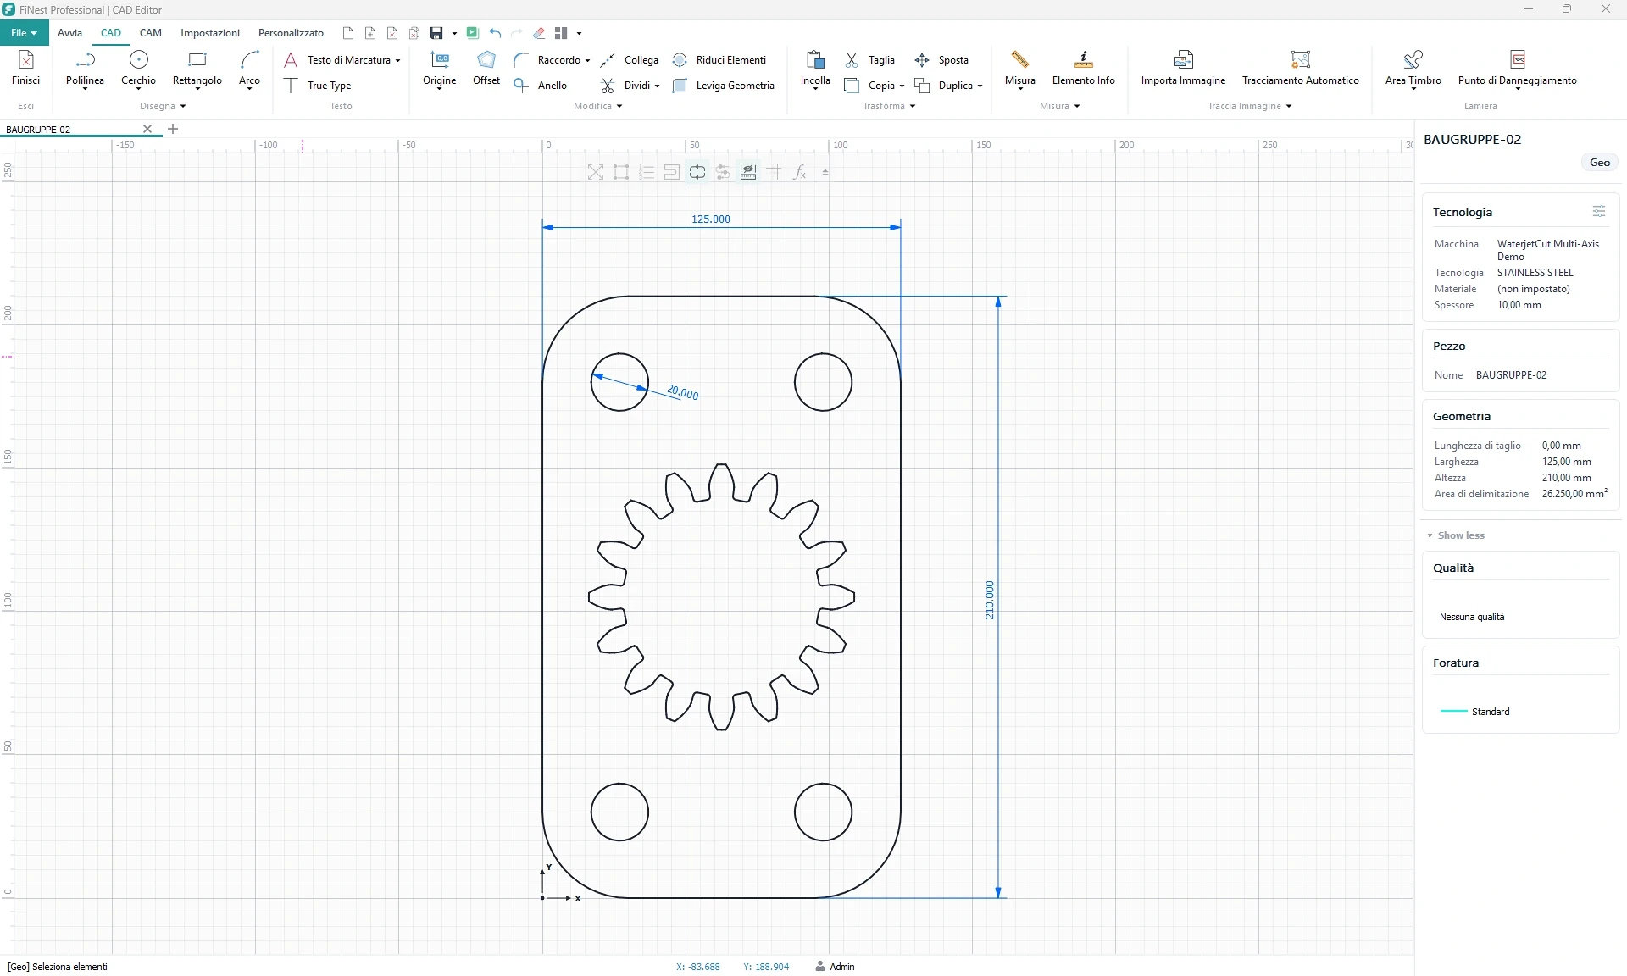The image size is (1627, 976).
Task: Open the Origine tool
Action: pos(439,69)
